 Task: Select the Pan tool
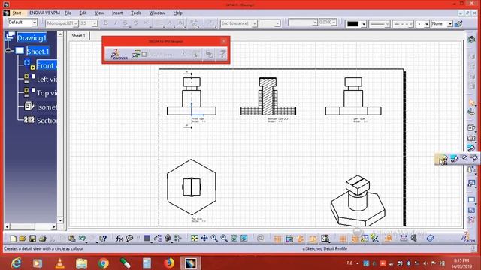204,238
